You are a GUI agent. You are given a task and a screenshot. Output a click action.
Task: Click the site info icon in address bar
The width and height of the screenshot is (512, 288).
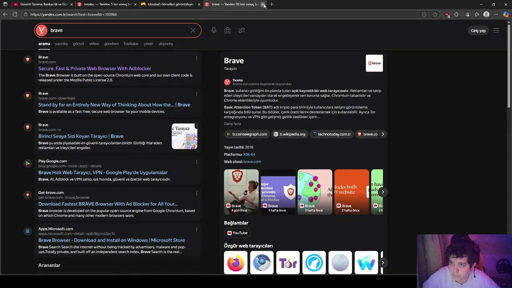click(x=26, y=14)
